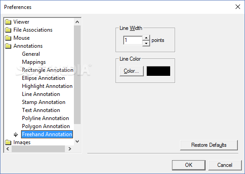Click the tree scroll down arrow
The width and height of the screenshot is (245, 174).
(x=77, y=141)
